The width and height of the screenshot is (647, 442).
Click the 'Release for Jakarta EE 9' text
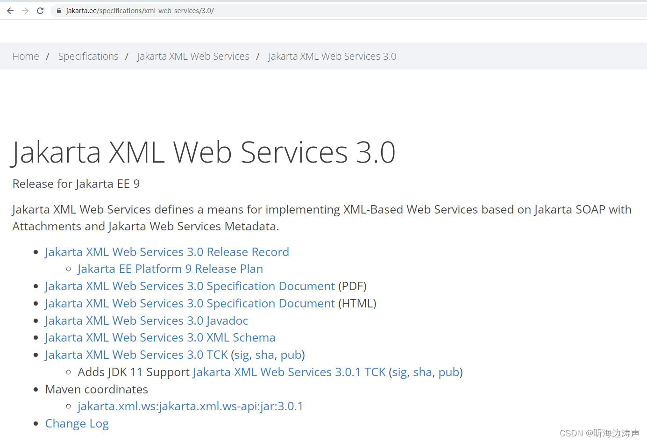(76, 184)
